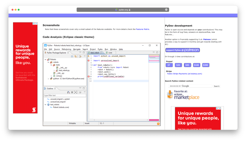Close the test_robot editor tab

101,53
